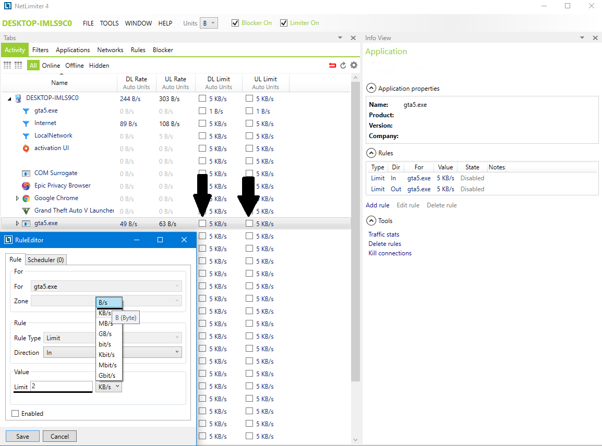
Task: Collapse the Application properties section
Action: (x=371, y=88)
